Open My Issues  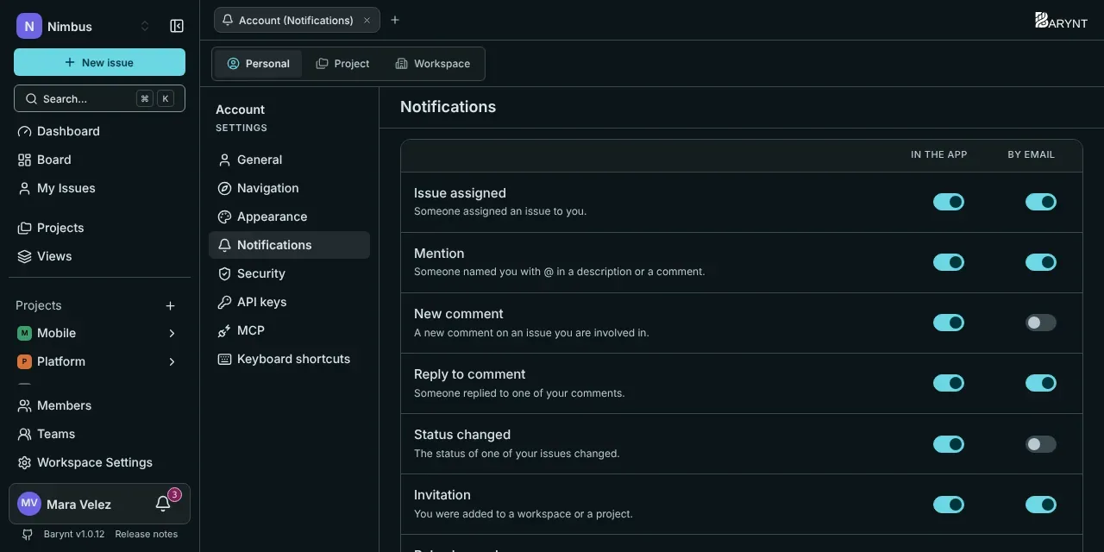tap(99, 188)
